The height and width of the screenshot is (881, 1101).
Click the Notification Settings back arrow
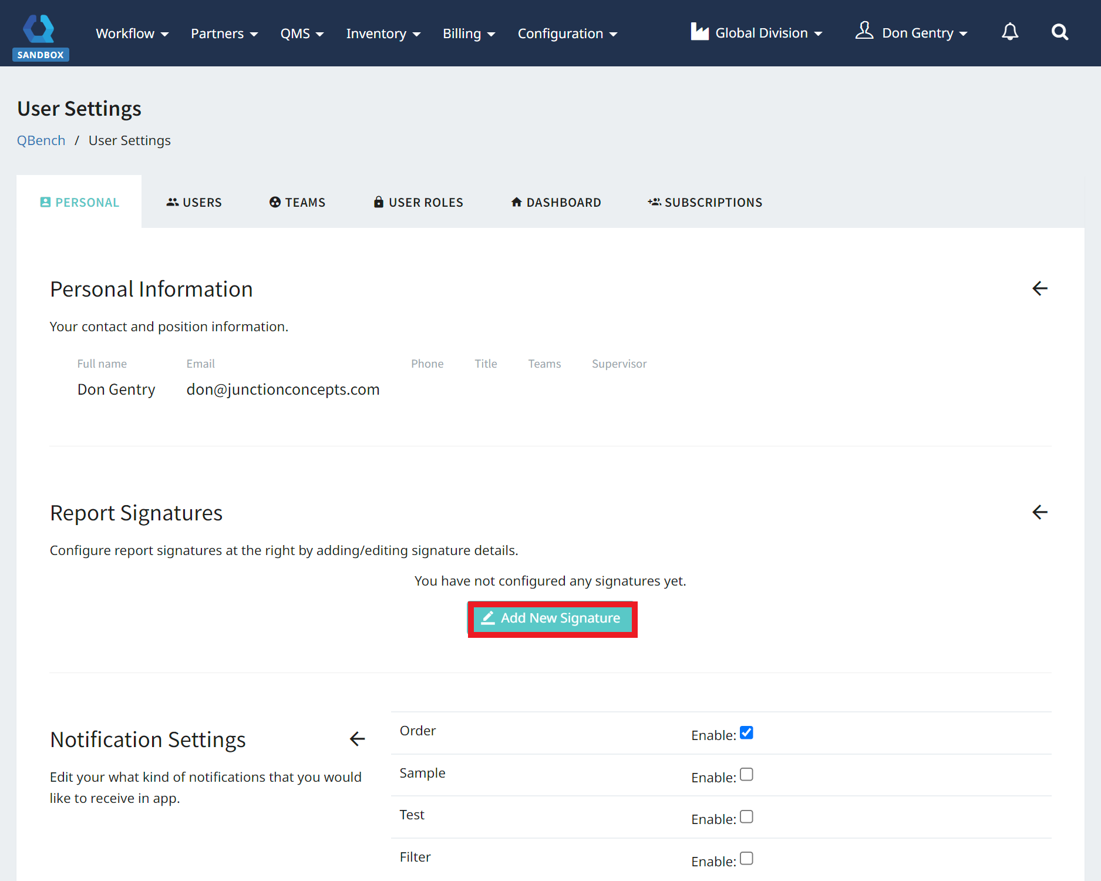point(357,739)
